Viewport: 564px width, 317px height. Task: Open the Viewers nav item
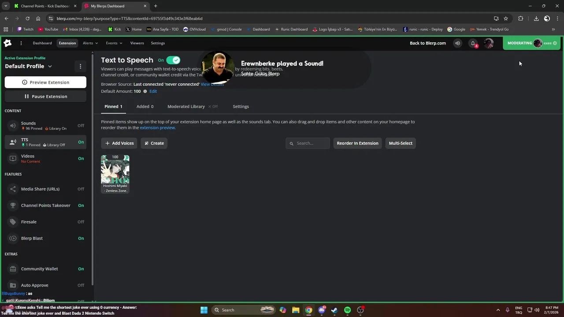click(137, 43)
